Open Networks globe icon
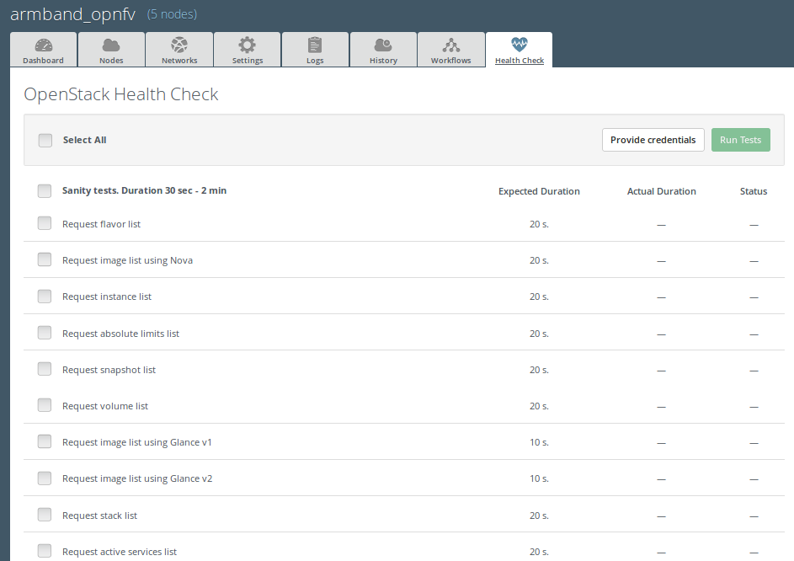The image size is (794, 561). (179, 45)
